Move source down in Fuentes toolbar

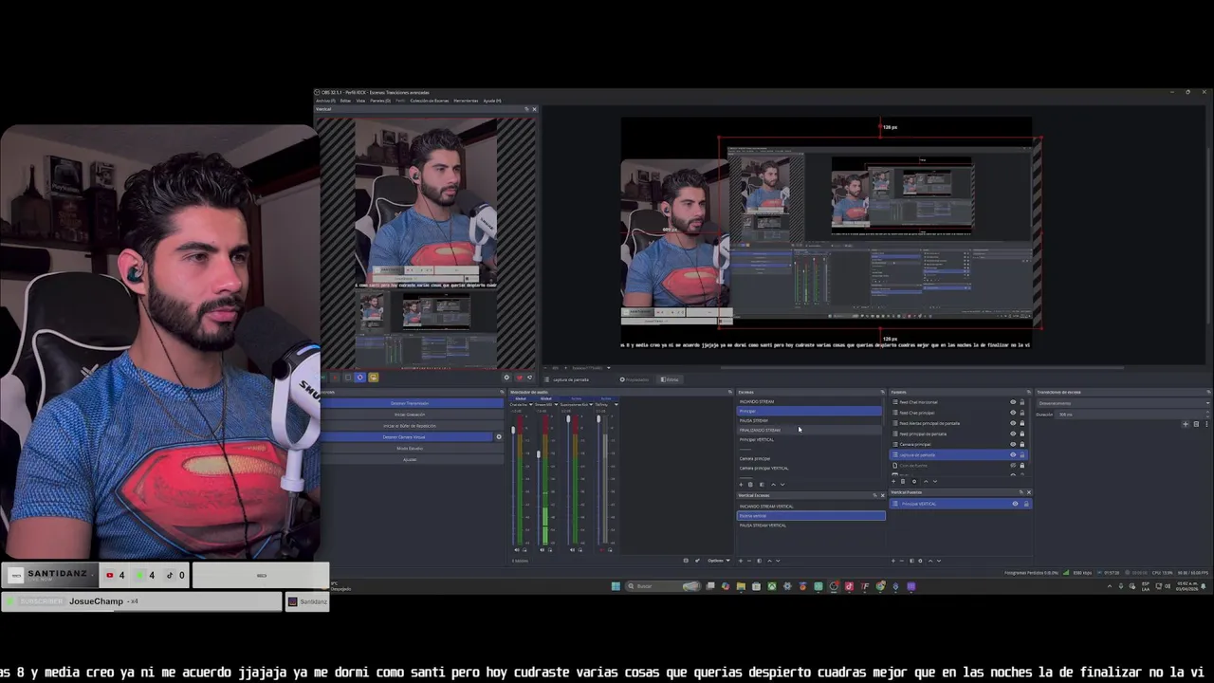tap(935, 482)
